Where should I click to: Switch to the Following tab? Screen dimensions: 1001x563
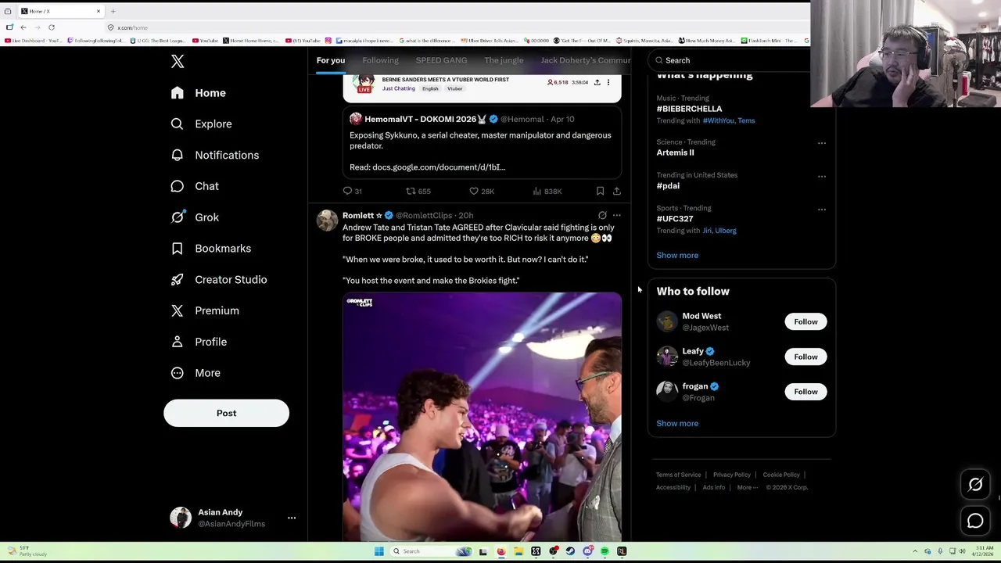pos(380,60)
